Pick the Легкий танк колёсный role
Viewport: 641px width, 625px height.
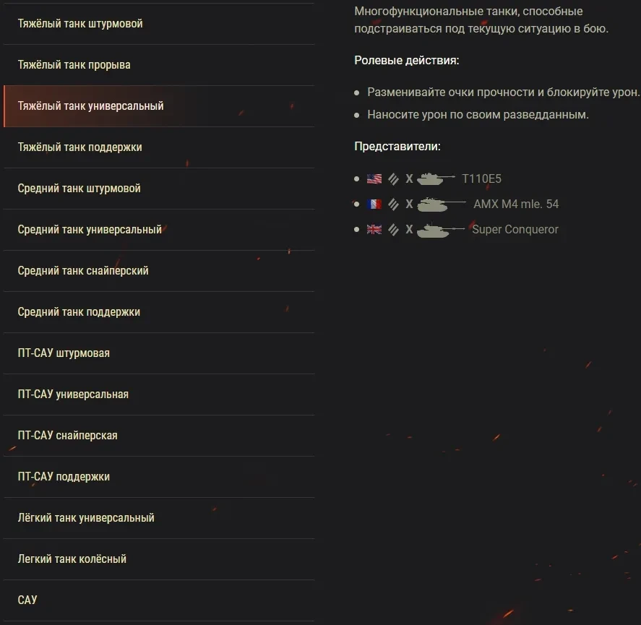[x=72, y=559]
